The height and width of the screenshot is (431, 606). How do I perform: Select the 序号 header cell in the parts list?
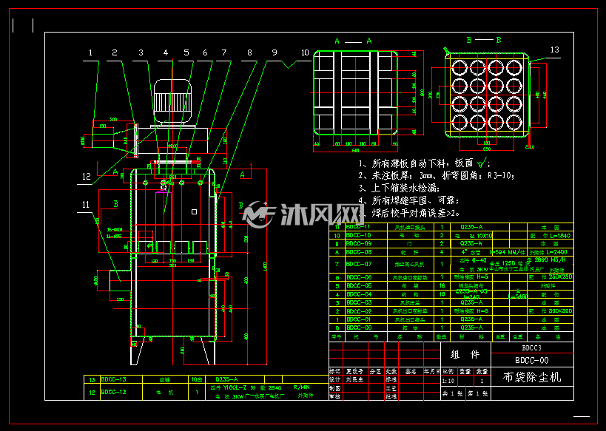(336, 337)
